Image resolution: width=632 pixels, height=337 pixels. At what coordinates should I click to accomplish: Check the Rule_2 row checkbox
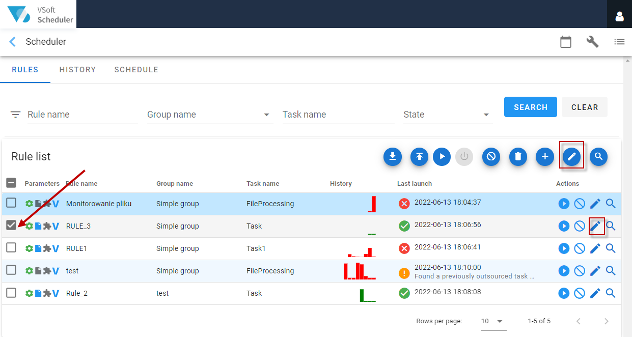(x=11, y=292)
